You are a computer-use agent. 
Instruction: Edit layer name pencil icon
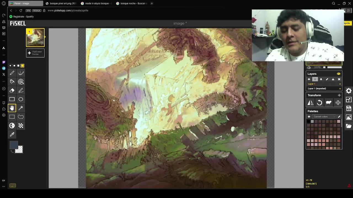327,79
